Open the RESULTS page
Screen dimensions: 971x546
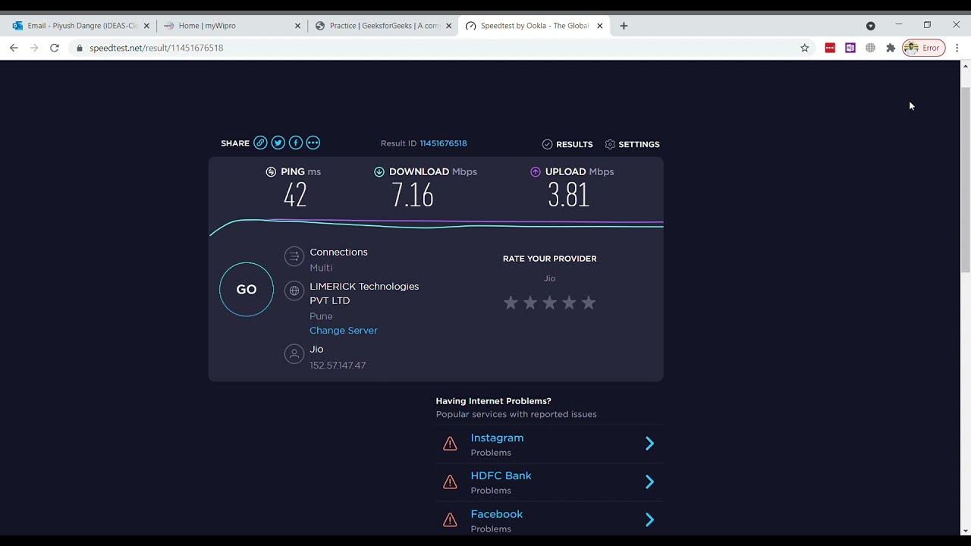coord(567,144)
